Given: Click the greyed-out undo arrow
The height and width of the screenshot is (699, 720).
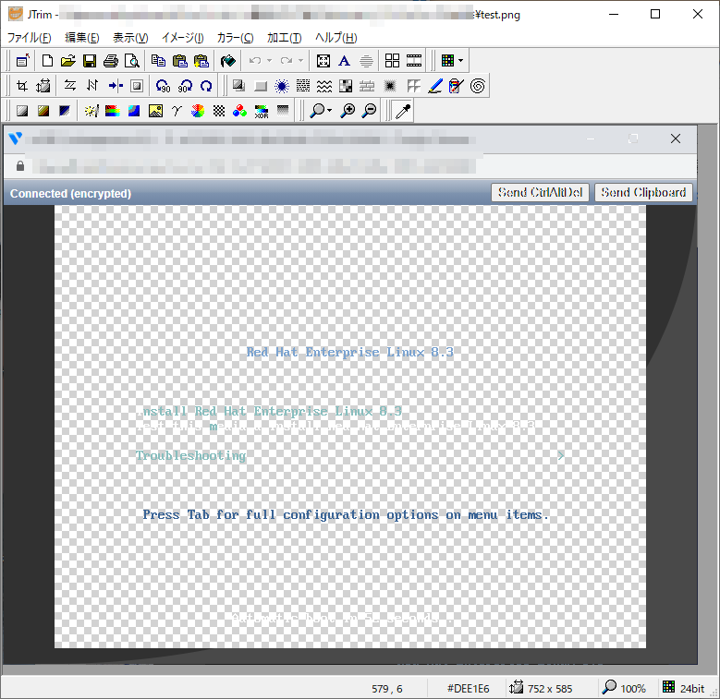Looking at the screenshot, I should click(255, 61).
